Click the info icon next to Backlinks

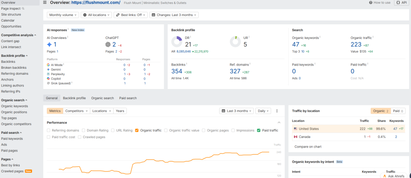coord(186,64)
